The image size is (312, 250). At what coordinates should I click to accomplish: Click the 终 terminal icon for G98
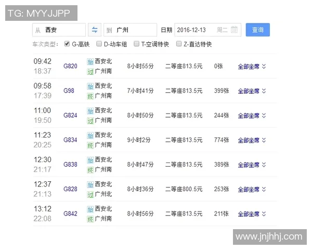pos(90,96)
